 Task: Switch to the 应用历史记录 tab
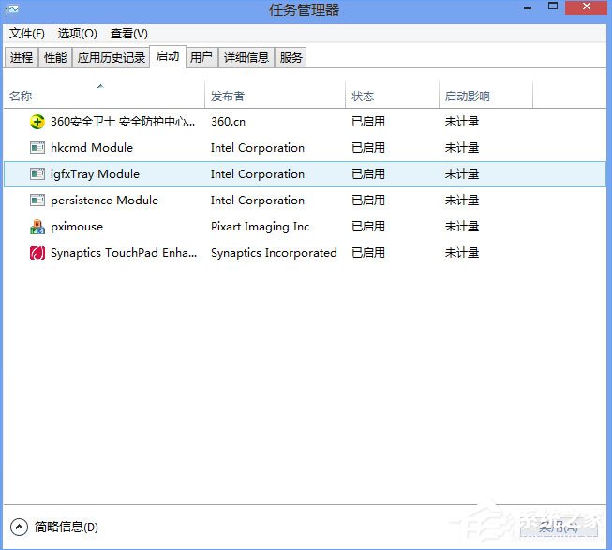tap(111, 58)
